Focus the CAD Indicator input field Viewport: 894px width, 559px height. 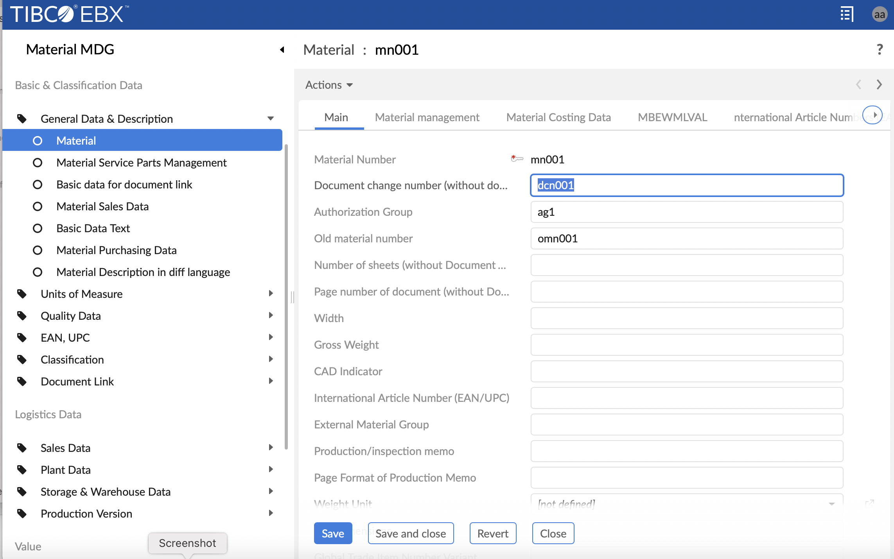[687, 371]
